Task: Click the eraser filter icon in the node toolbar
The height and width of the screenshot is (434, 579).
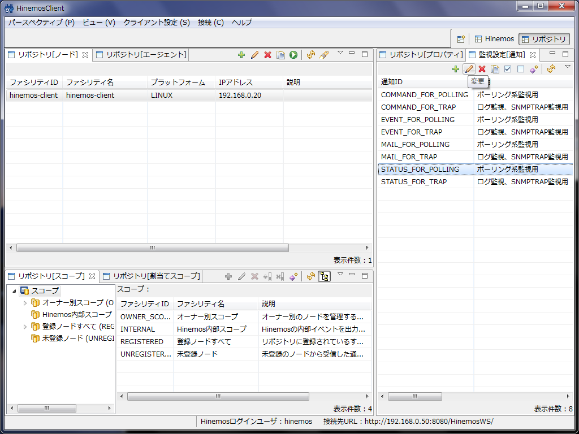Action: (324, 55)
